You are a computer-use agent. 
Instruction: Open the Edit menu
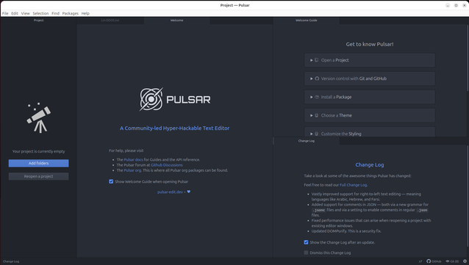click(15, 13)
